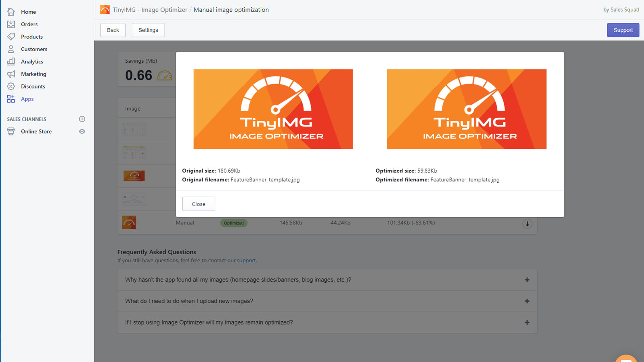Click the Discounts badge icon

[x=11, y=86]
